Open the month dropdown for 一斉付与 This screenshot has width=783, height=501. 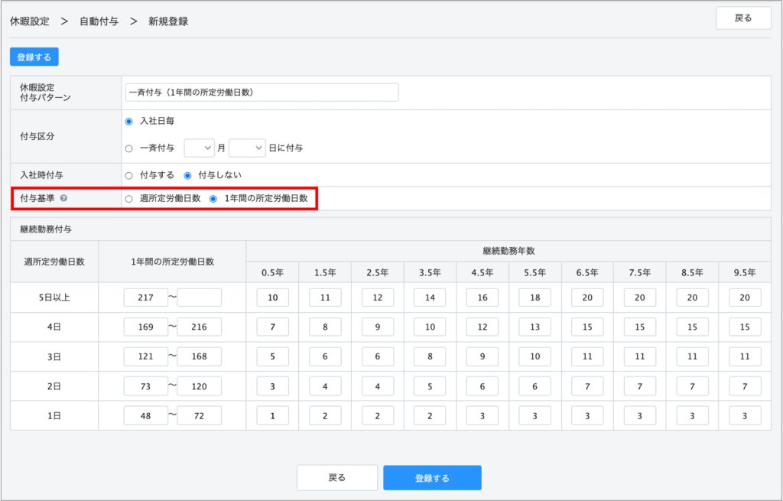point(199,148)
